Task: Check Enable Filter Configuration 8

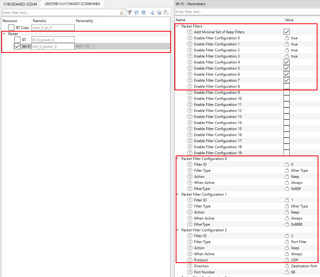Action: click(287, 86)
